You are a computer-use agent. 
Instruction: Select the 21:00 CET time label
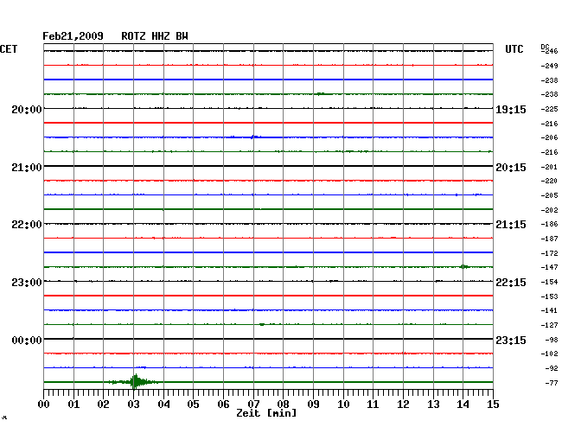click(x=27, y=168)
